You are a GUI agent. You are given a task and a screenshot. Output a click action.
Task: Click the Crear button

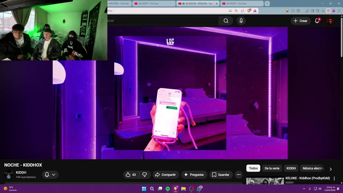pyautogui.click(x=300, y=21)
